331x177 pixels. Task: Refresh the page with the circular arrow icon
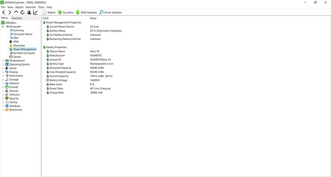click(x=23, y=12)
